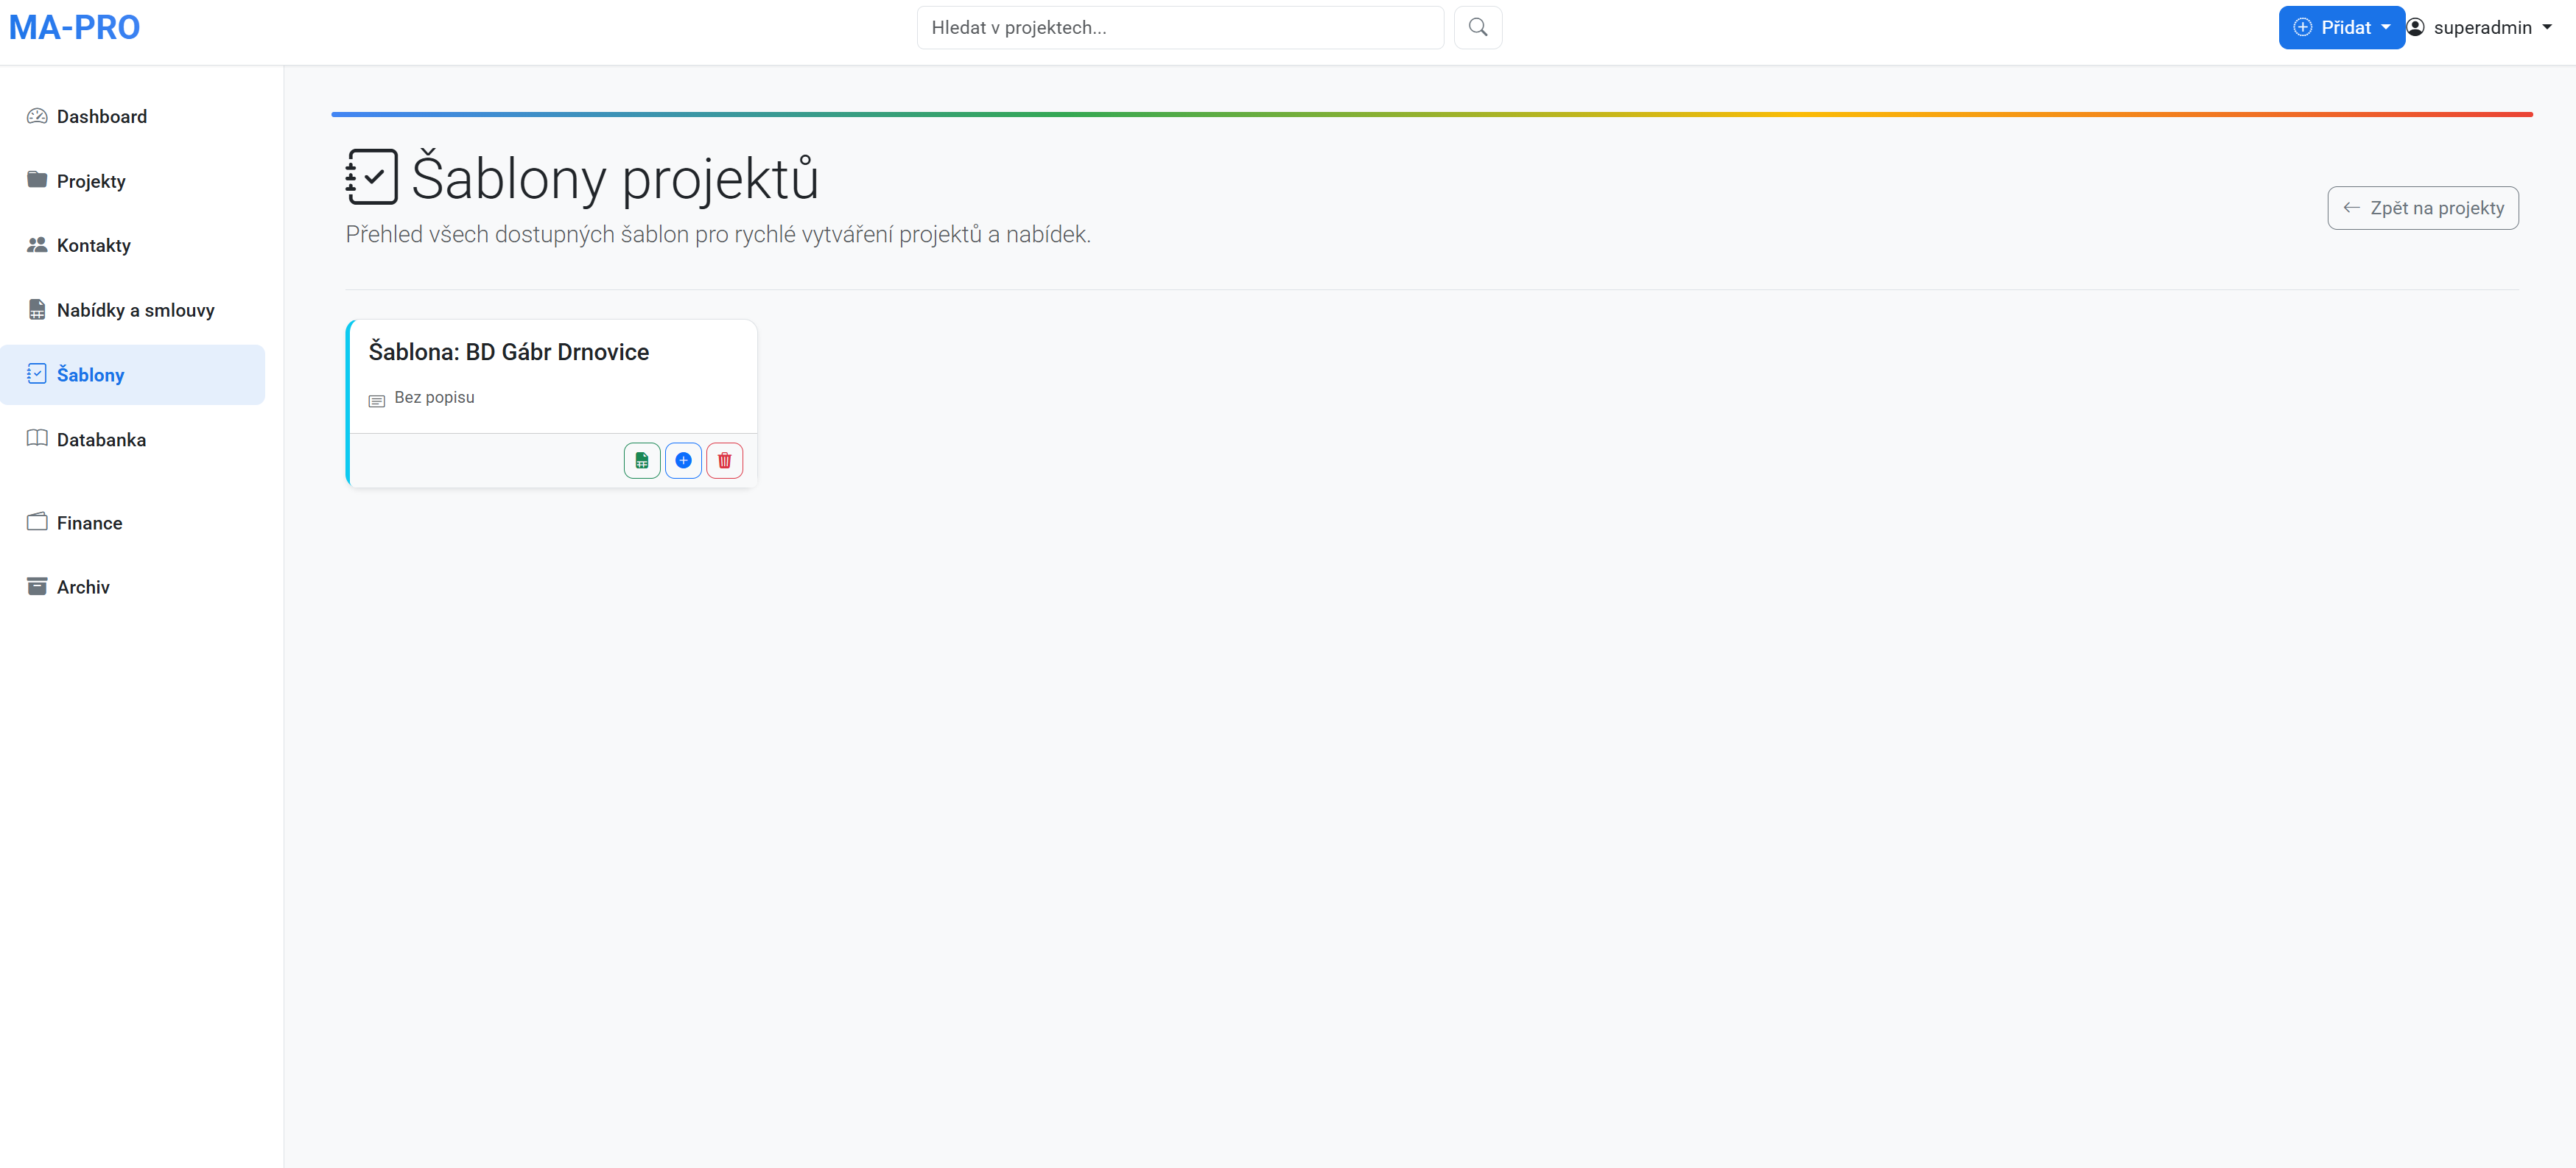Click the MA-PRO logo link
The image size is (2576, 1168).
74,27
